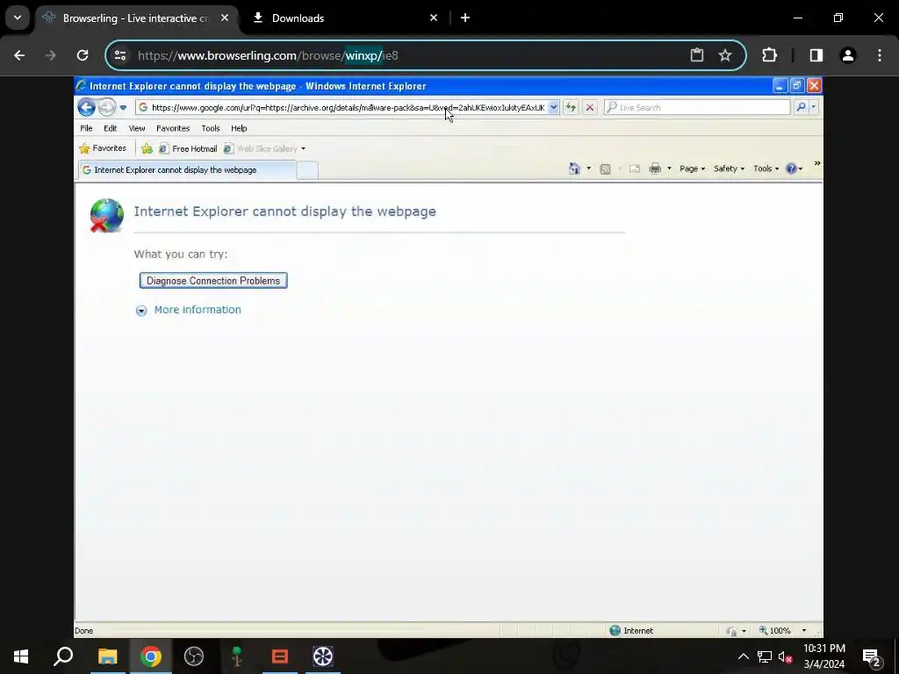
Task: Close the Browserling tab
Action: tap(225, 18)
